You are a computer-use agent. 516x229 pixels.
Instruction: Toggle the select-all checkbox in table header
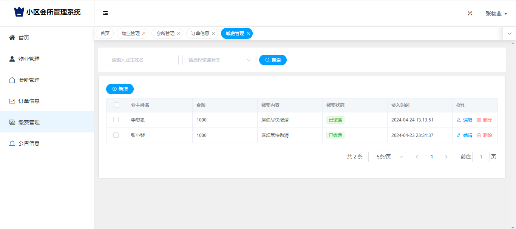point(117,105)
